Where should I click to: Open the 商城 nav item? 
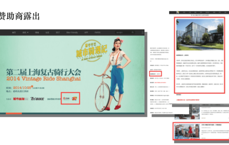(x=37, y=33)
